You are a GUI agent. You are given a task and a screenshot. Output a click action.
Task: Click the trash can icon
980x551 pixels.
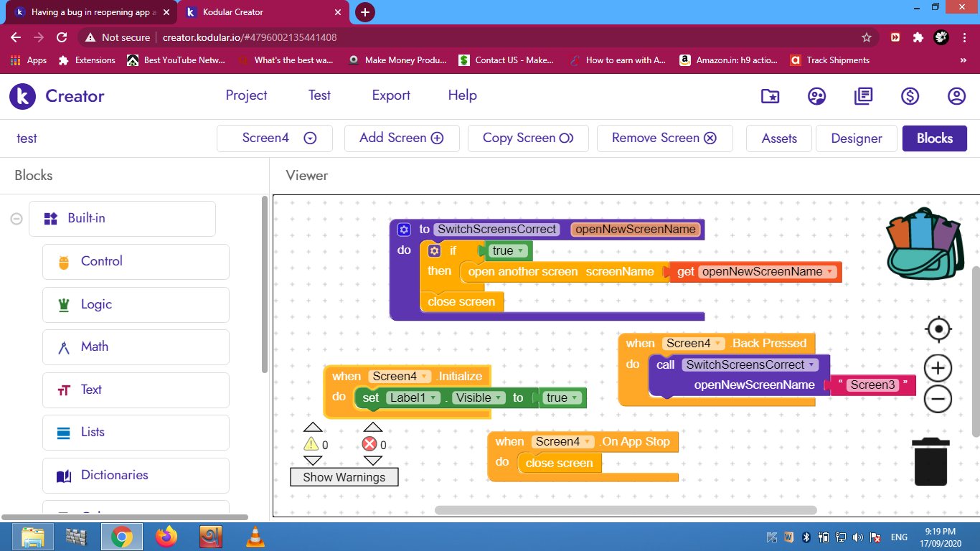tap(930, 463)
